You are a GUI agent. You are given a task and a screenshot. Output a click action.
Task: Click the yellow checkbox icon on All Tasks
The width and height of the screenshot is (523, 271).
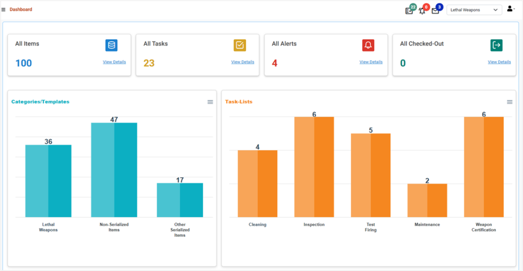point(240,45)
